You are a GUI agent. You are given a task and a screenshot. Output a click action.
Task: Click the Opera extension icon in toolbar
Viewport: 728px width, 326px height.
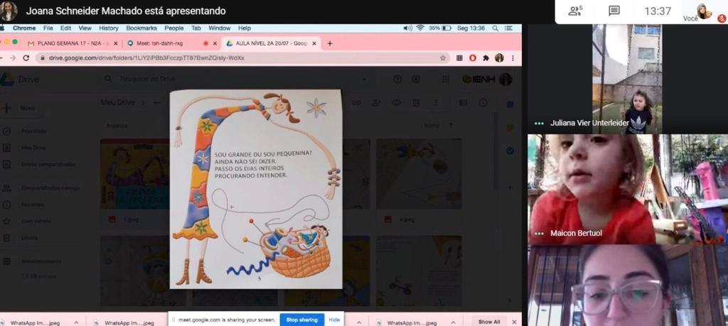click(x=472, y=58)
